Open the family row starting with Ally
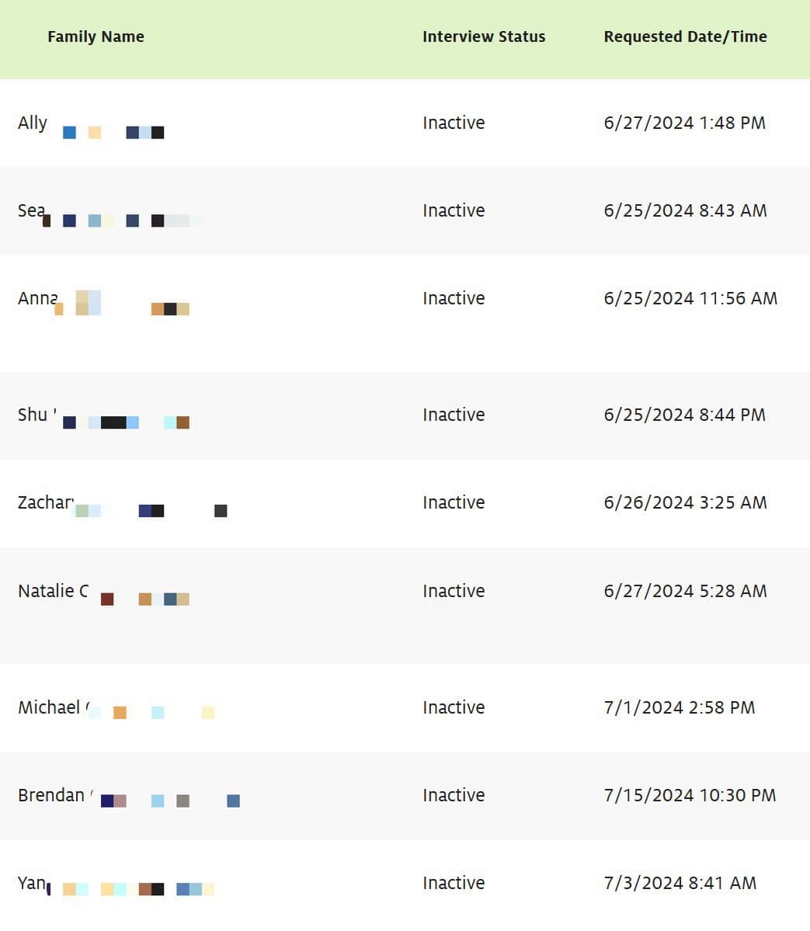The image size is (810, 931). tap(33, 123)
